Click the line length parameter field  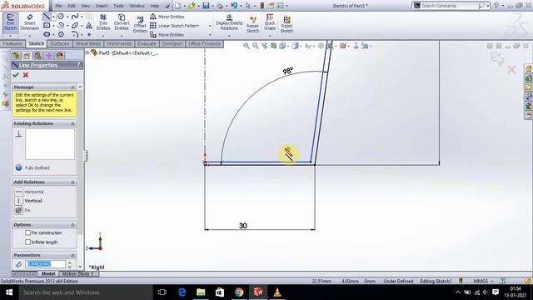click(x=46, y=264)
